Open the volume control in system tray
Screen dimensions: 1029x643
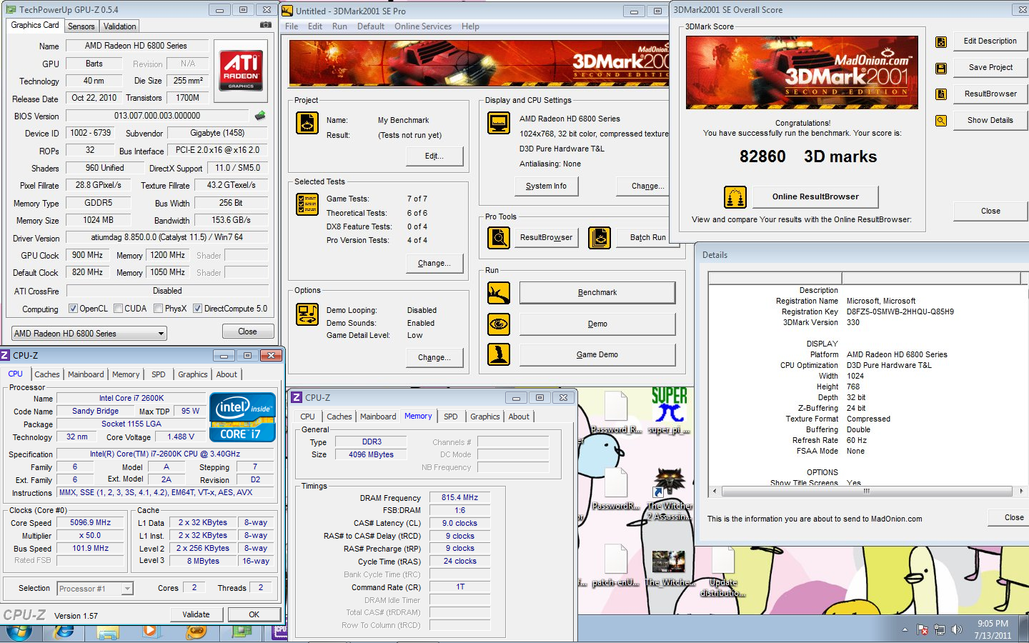pos(955,630)
